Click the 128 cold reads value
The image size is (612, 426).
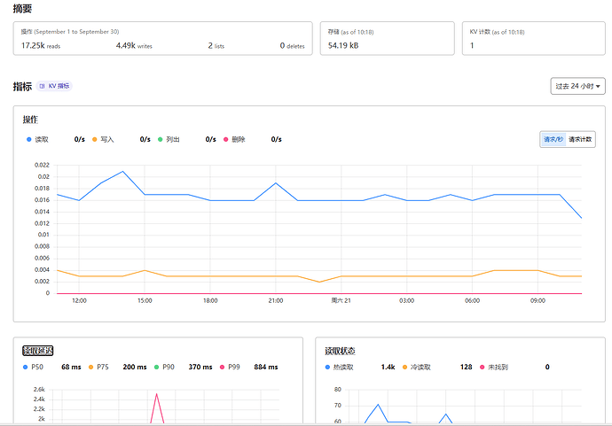click(466, 368)
